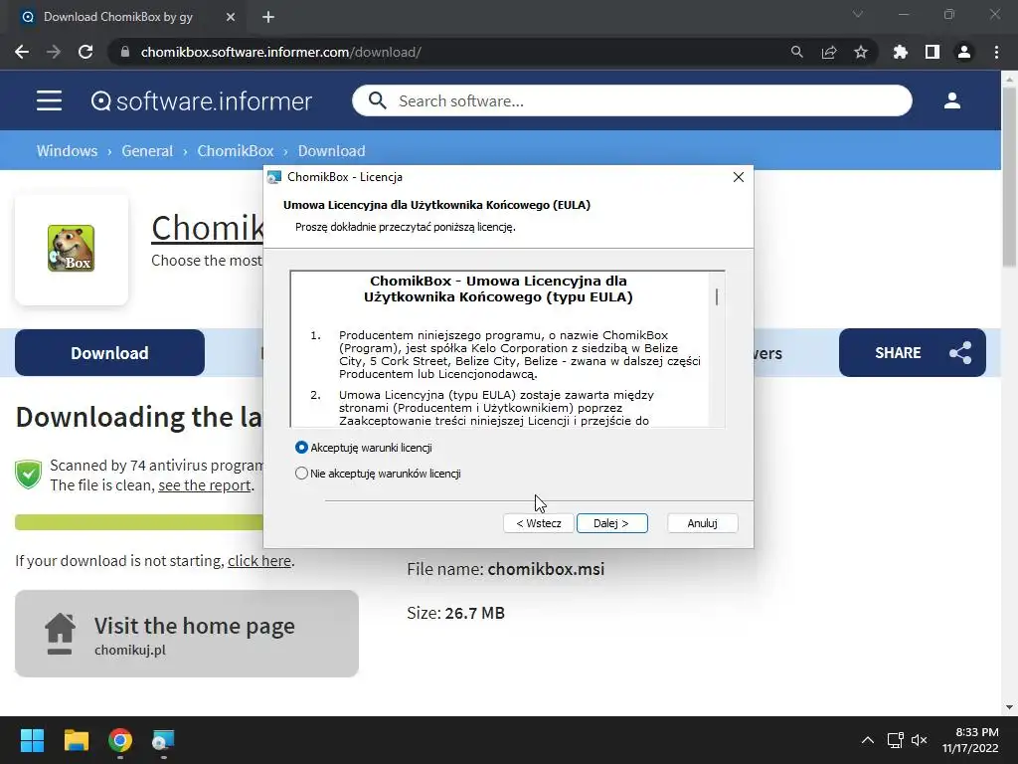The width and height of the screenshot is (1018, 764).
Task: Open ChomikBox breadcrumb link
Action: (x=236, y=151)
